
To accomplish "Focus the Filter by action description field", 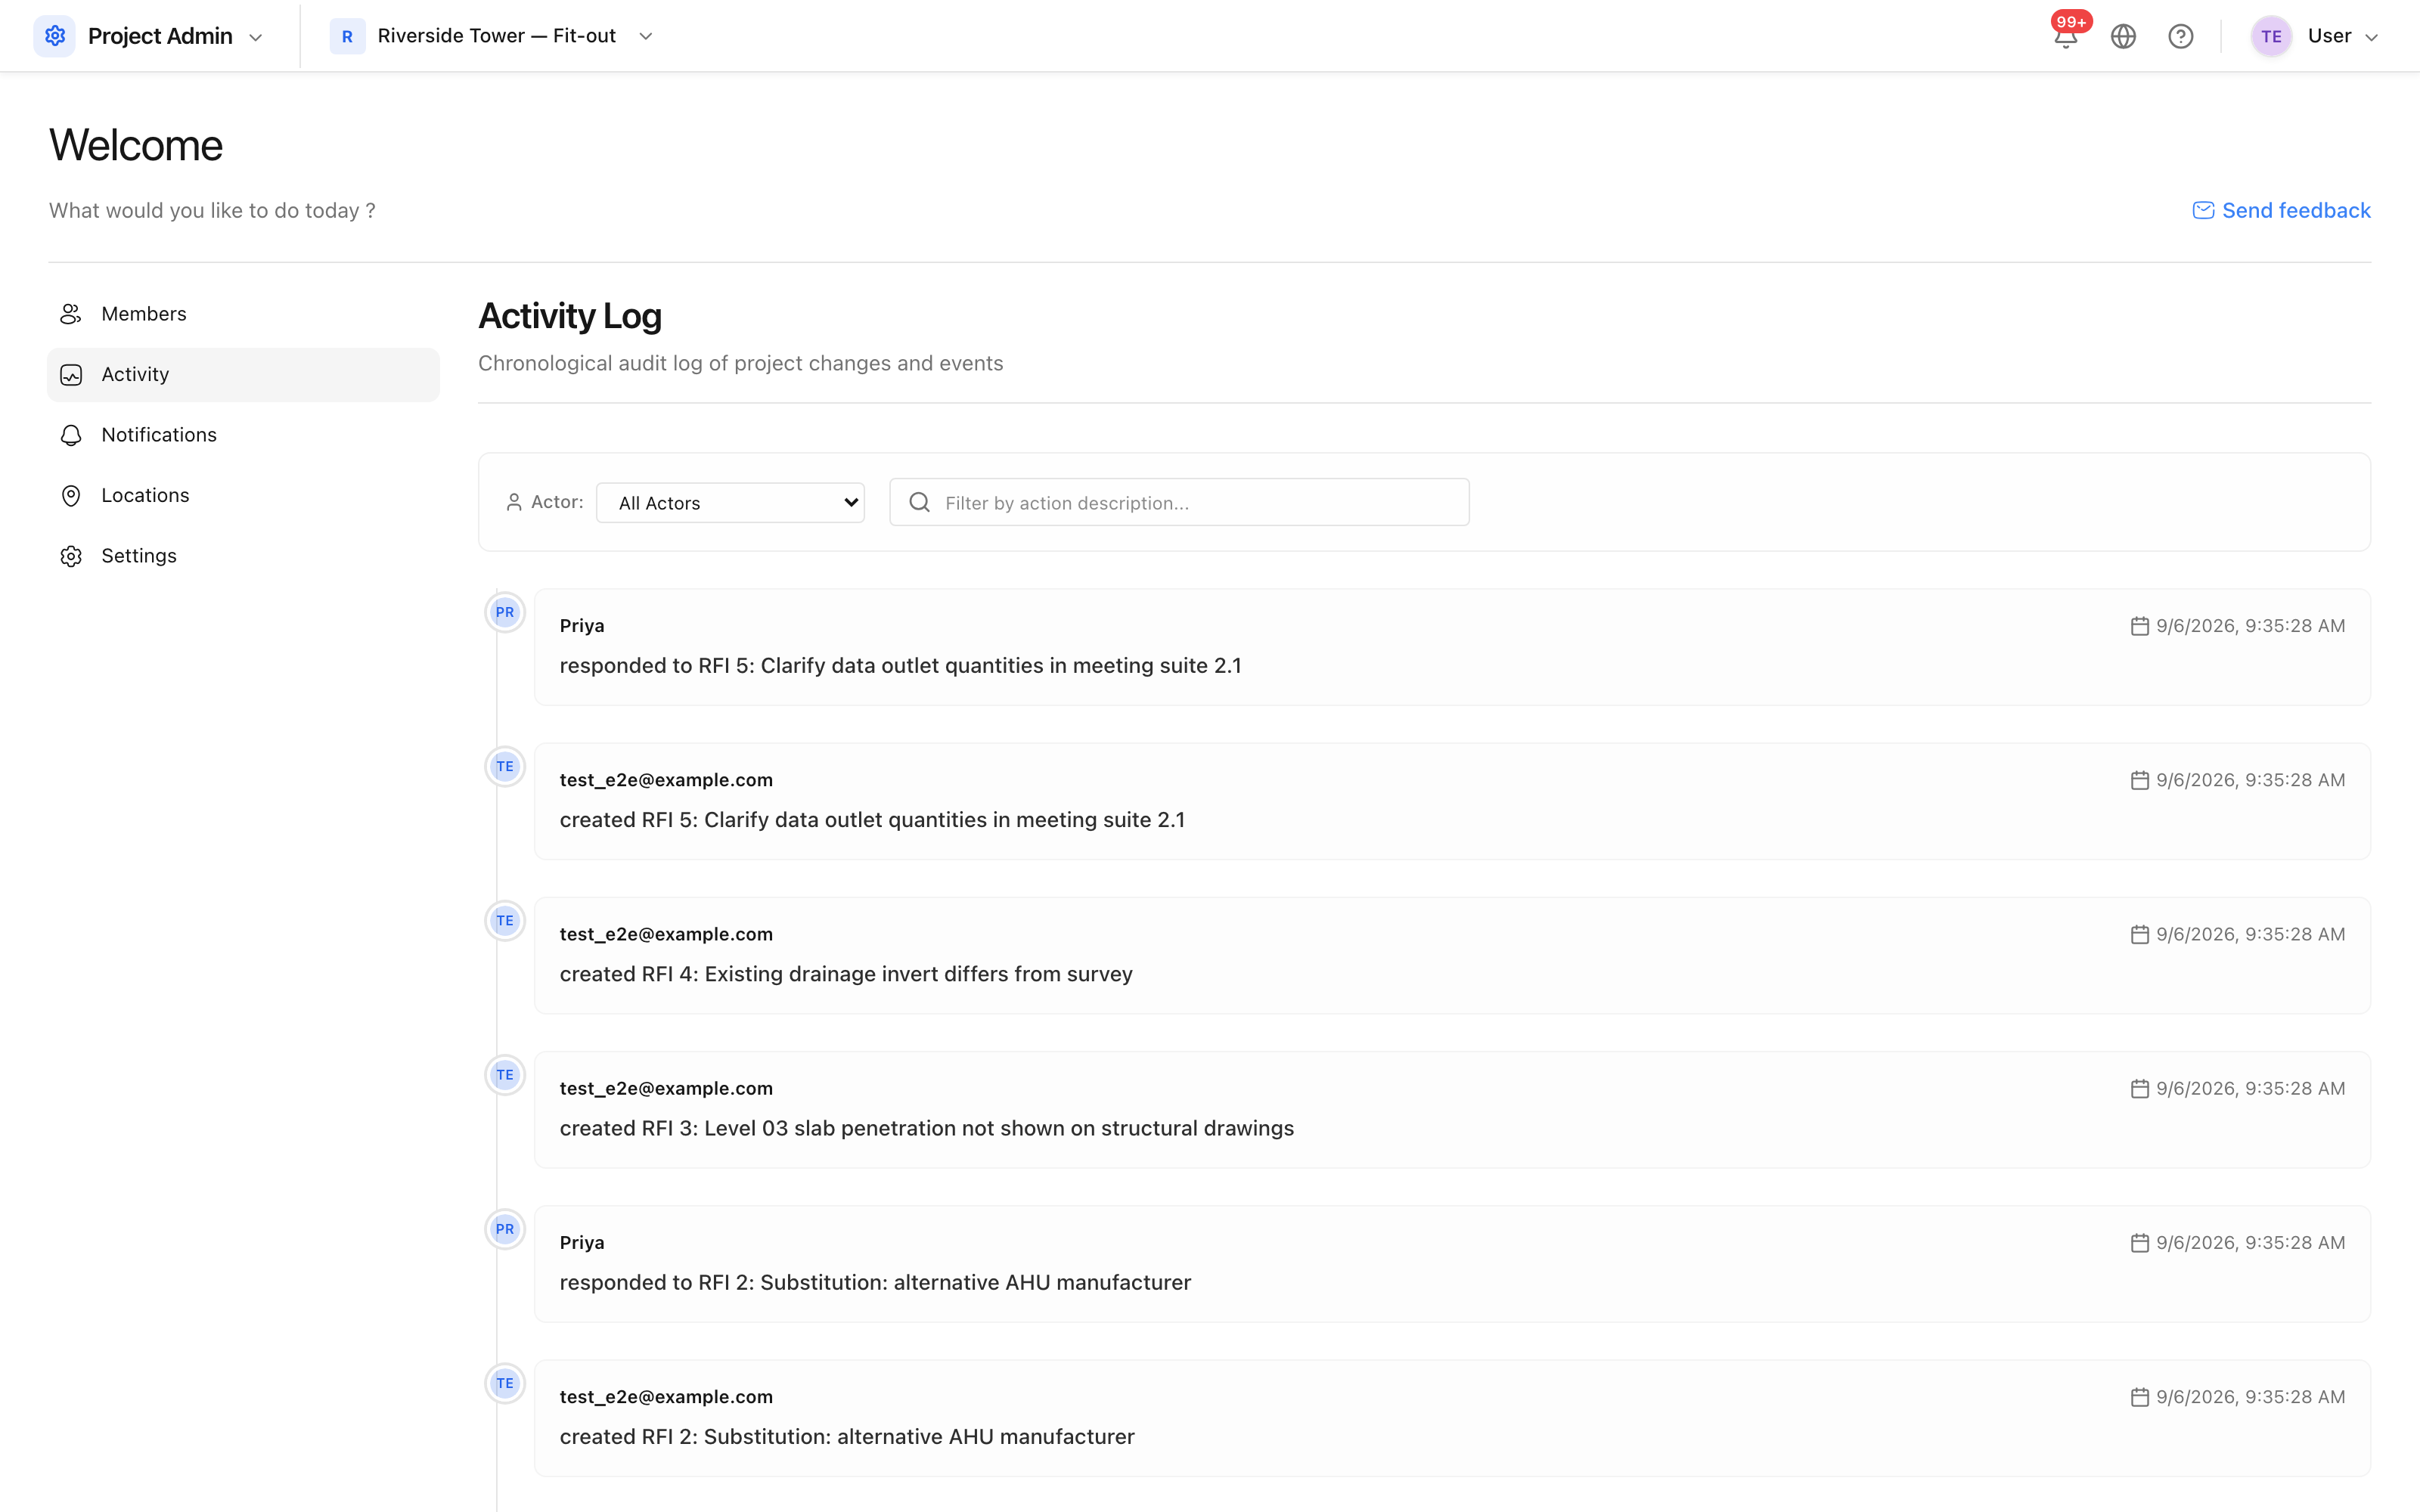I will point(1179,502).
